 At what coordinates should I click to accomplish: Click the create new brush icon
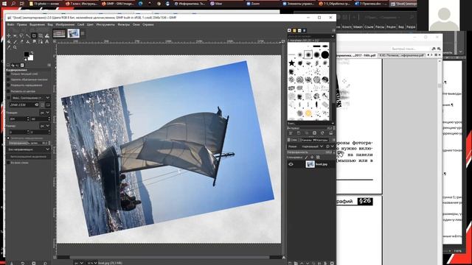tap(299, 133)
